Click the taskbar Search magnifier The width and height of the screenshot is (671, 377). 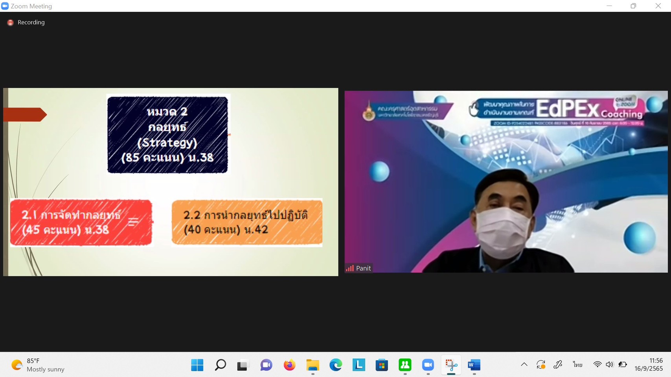pyautogui.click(x=220, y=365)
